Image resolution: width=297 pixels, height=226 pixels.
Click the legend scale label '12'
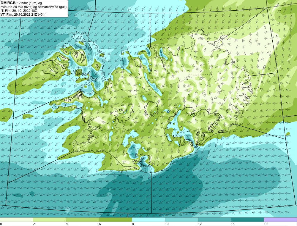pos(200,224)
